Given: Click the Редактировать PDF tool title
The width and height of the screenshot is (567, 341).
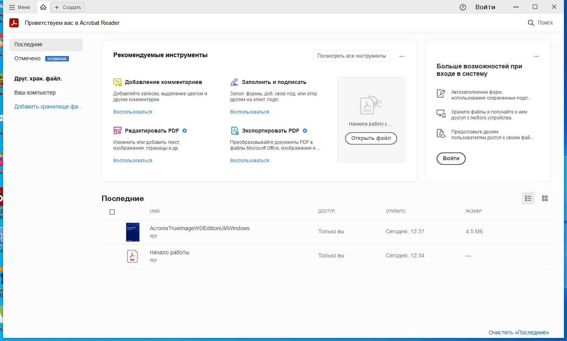Looking at the screenshot, I should click(152, 131).
